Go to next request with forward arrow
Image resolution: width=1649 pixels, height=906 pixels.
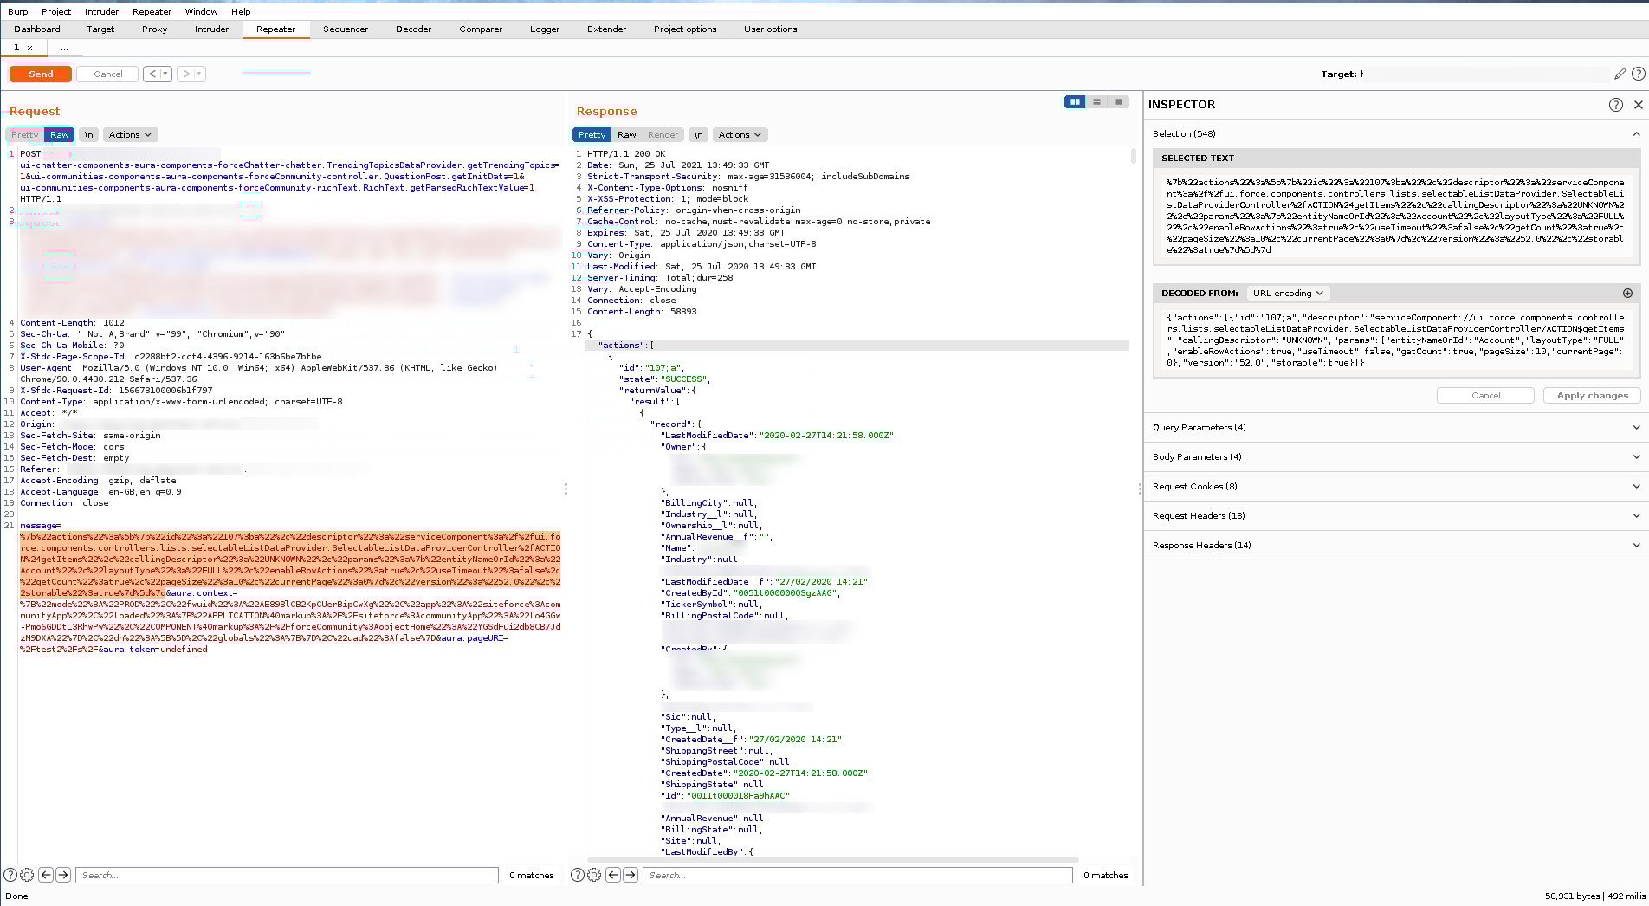point(185,74)
